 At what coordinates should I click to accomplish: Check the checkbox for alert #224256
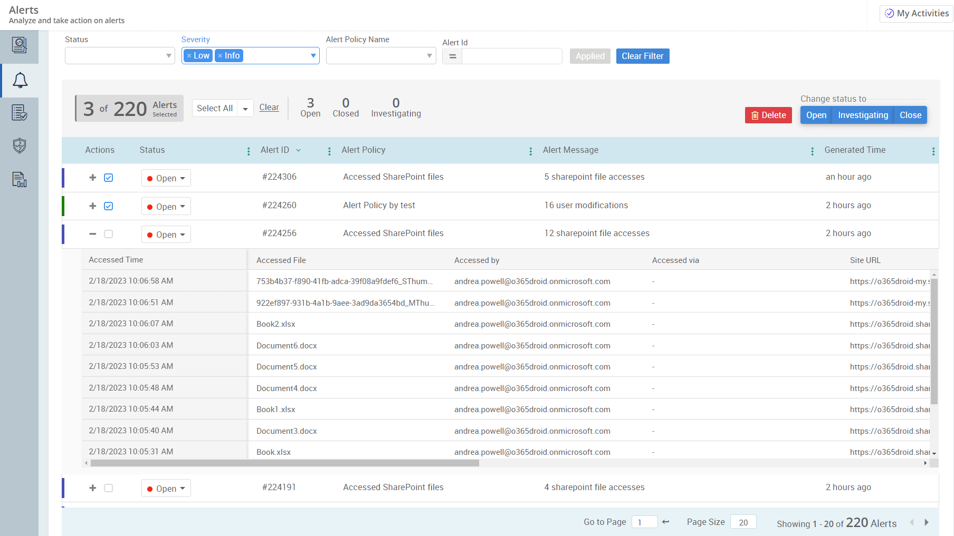click(108, 234)
